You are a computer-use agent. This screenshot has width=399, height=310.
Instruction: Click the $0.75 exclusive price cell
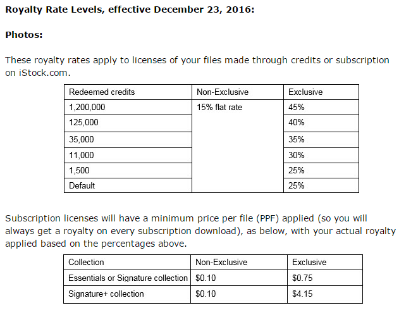[x=325, y=278]
